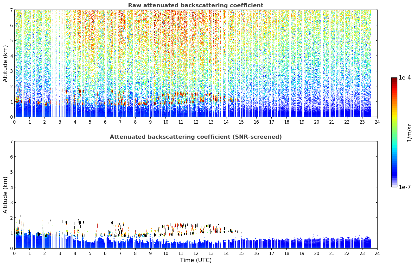Image resolution: width=415 pixels, height=266 pixels.
Task: Click tick label 24 on top time axis
Action: pyautogui.click(x=377, y=122)
